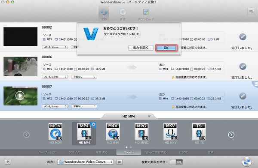The height and width of the screenshot is (168, 258).
Task: Play the 00007 video thumbnail
Action: (x=20, y=96)
